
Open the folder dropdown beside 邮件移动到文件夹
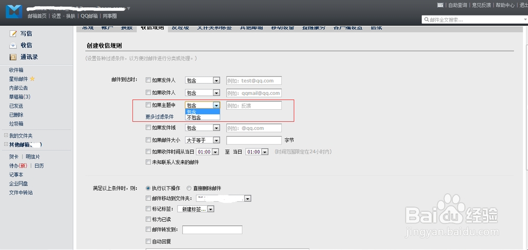coord(223,199)
